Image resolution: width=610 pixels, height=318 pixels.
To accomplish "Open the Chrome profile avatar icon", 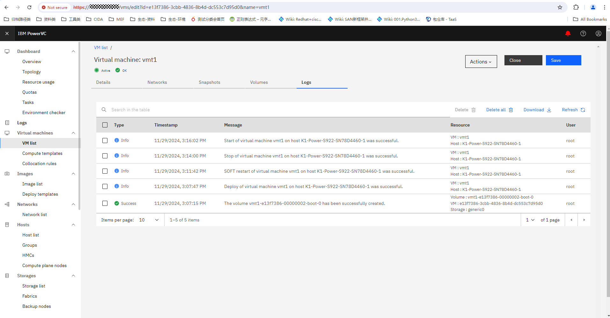I will point(593,7).
